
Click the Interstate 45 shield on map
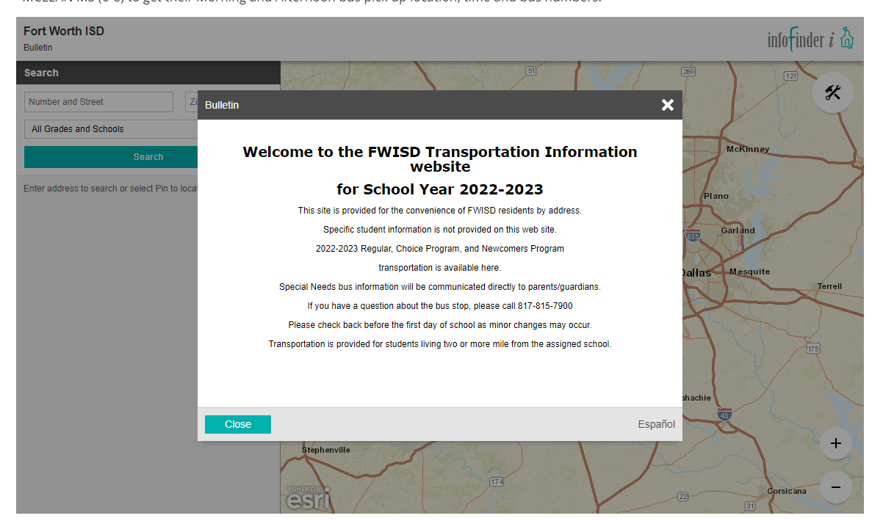724,415
